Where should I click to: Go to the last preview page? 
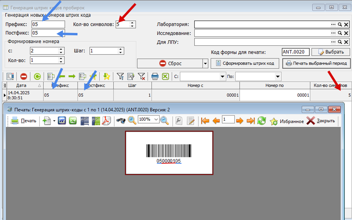250,121
